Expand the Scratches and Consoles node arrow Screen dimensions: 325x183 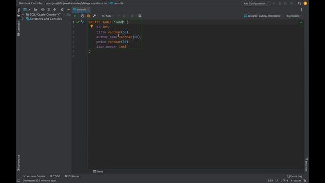click(x=23, y=19)
